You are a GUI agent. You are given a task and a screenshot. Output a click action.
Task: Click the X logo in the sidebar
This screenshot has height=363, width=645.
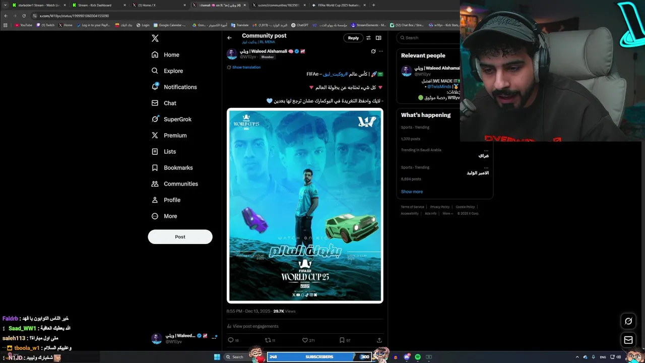(x=155, y=38)
